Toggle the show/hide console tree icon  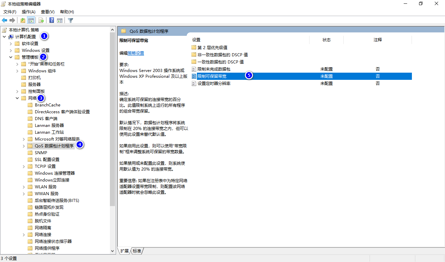[31, 20]
